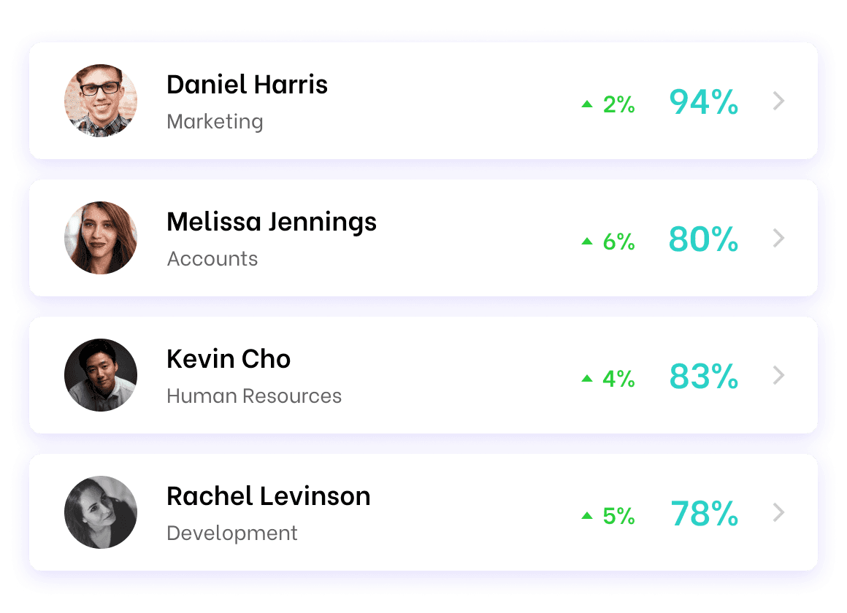Click Kevin Cho's avatar picture
The height and width of the screenshot is (613, 847).
click(101, 375)
